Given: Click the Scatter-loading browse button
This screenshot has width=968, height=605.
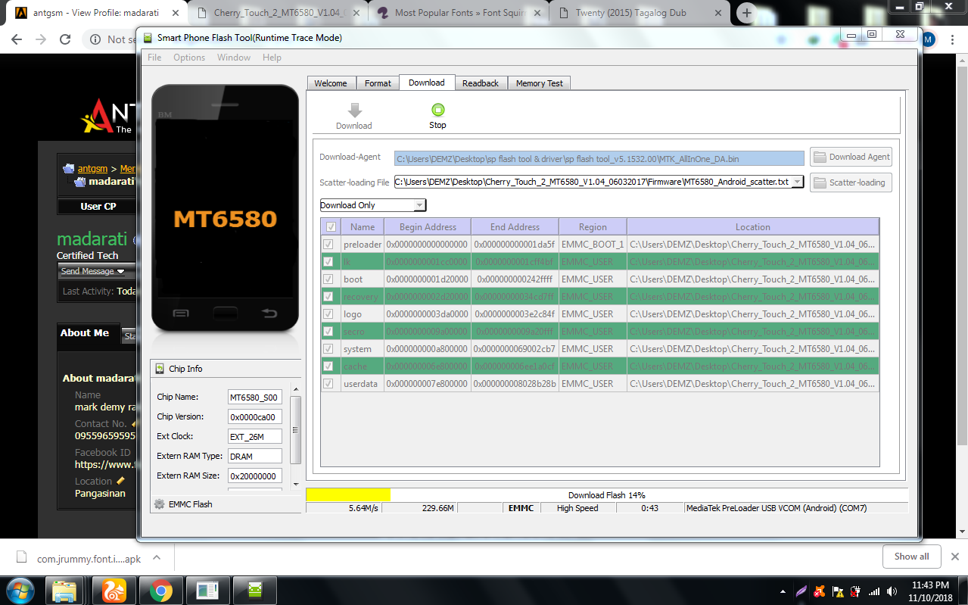Looking at the screenshot, I should point(851,182).
